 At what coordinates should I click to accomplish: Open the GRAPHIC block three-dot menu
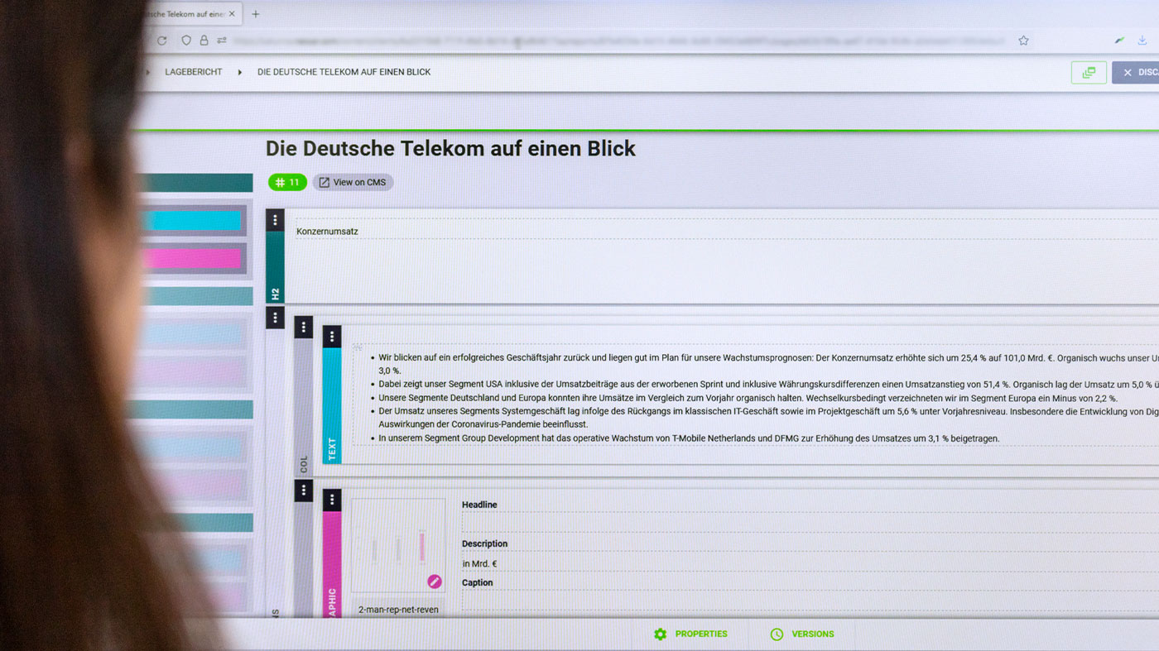(x=332, y=500)
